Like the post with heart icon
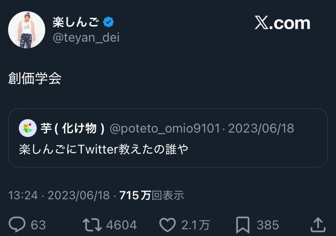This screenshot has width=336, height=236. click(168, 224)
